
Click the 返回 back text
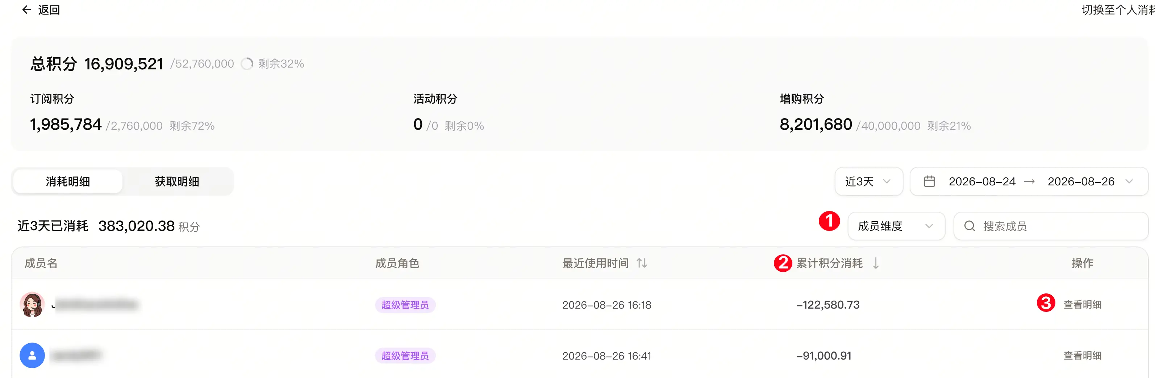coord(49,10)
